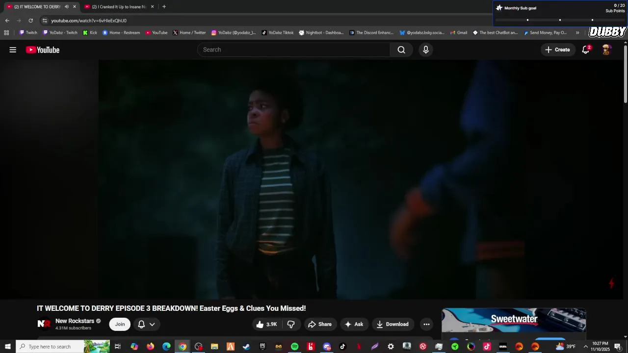This screenshot has height=353, width=628.
Task: Open the Chrome apps grid shortcut
Action: (x=6, y=33)
